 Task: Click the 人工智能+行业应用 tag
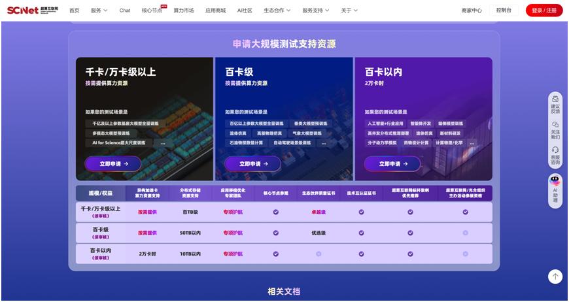(x=385, y=124)
